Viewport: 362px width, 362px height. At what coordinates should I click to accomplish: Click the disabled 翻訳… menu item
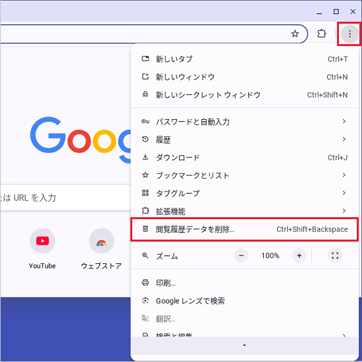click(244, 319)
